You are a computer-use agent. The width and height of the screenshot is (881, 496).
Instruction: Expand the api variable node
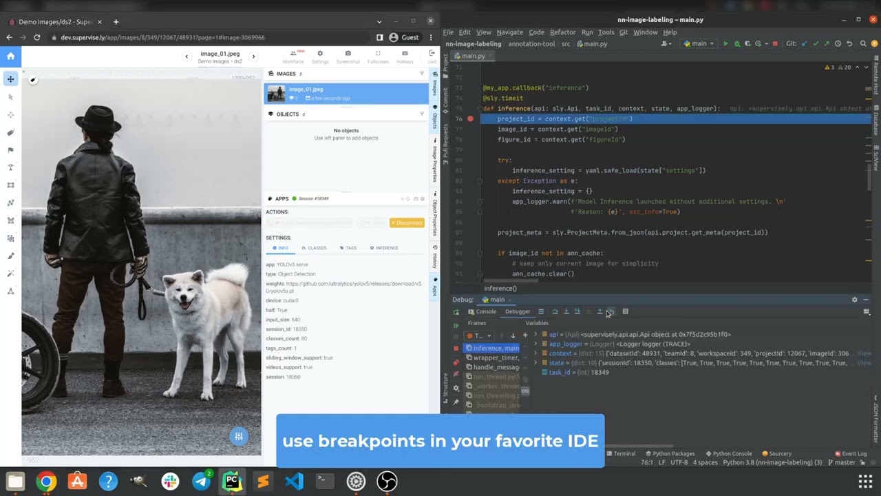(535, 334)
